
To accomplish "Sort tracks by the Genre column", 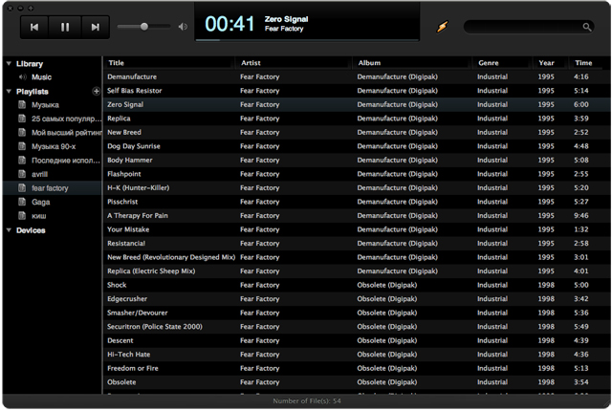I will (x=500, y=63).
